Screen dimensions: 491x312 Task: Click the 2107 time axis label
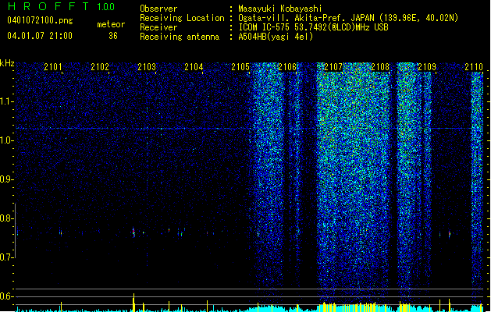333,67
